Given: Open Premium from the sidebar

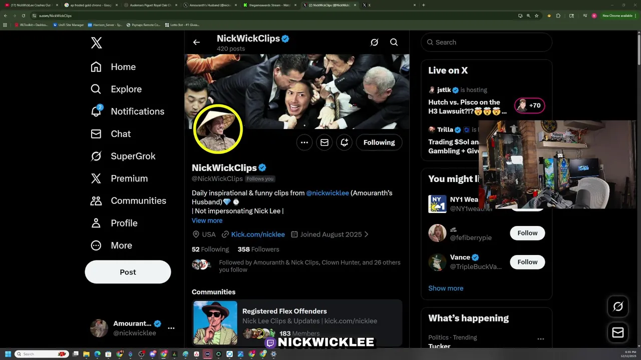Looking at the screenshot, I should (119, 178).
